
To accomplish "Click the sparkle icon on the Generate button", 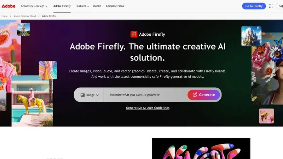I will pyautogui.click(x=195, y=95).
